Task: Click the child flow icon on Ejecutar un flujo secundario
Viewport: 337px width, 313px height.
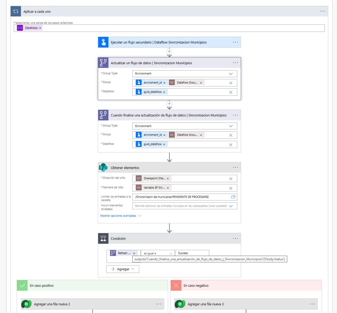Action: (103, 42)
